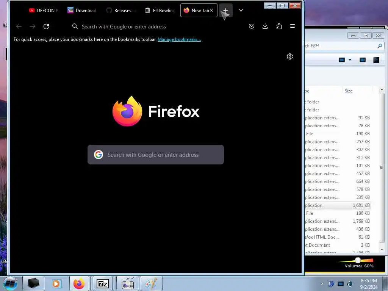Open the black folder taskbar icon
Image resolution: width=388 pixels, height=291 pixels.
point(34,283)
